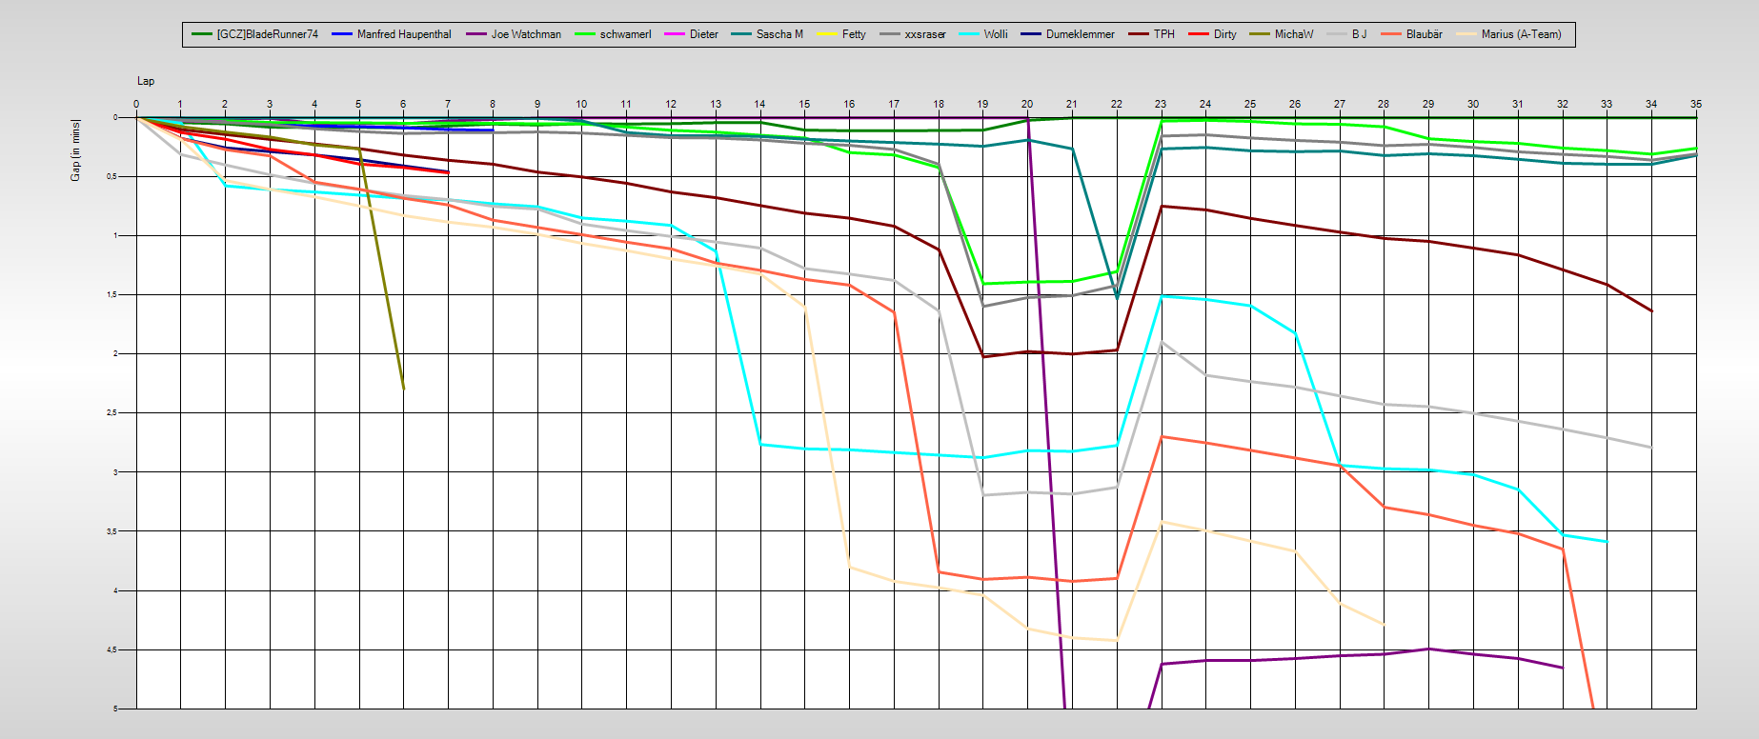Select lap number 20 on the lap axis
Image resolution: width=1759 pixels, height=739 pixels.
pos(1027,104)
